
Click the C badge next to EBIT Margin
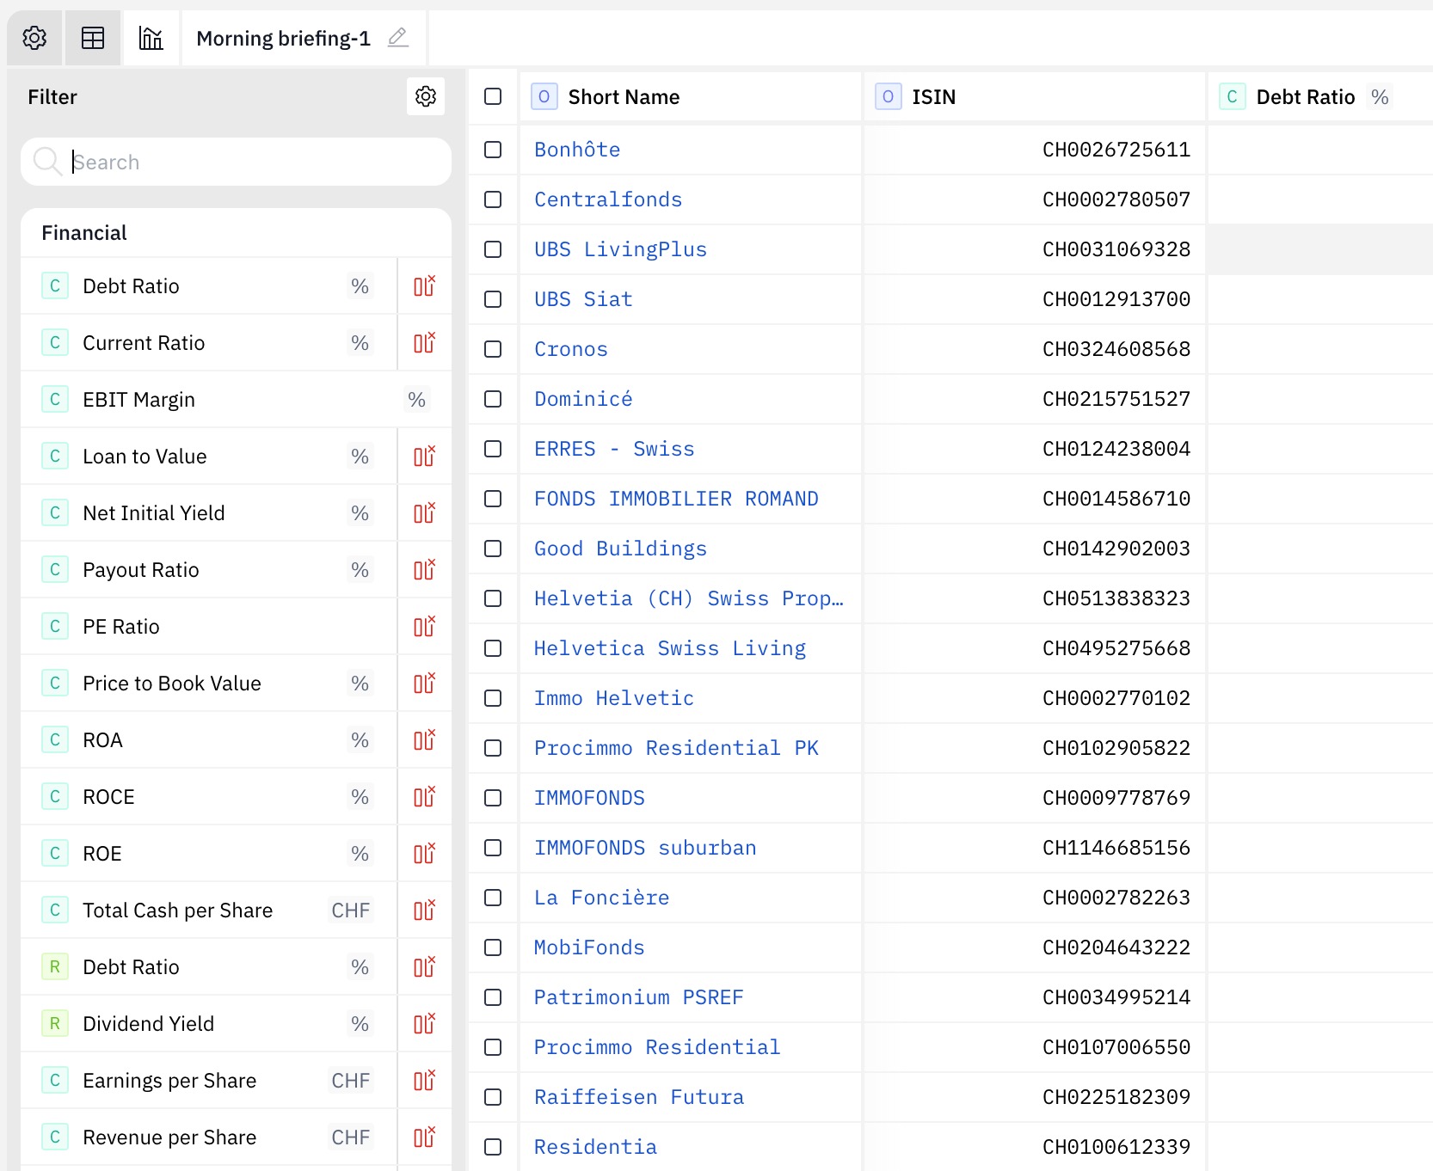55,400
